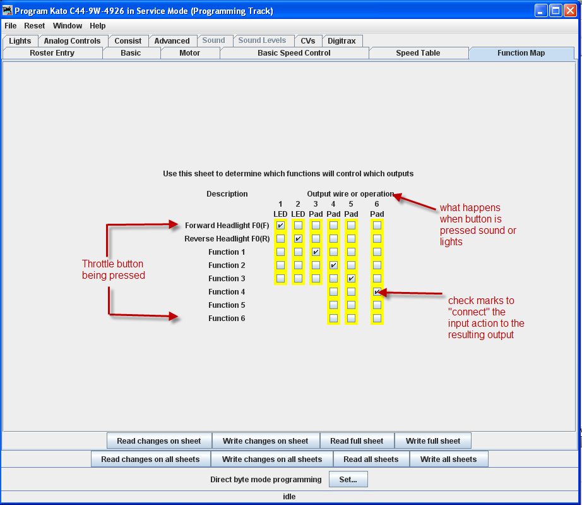
Task: Open direct byte mode programming with Set button
Action: [x=348, y=479]
